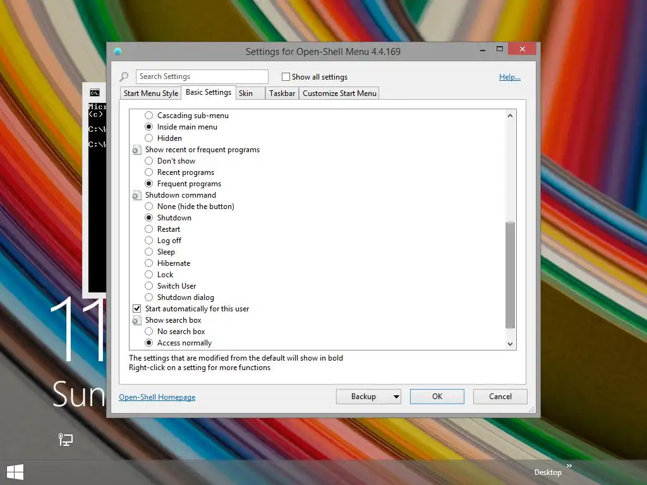The height and width of the screenshot is (485, 647).
Task: Click the magnifier icon beside Search Settings
Action: (124, 76)
